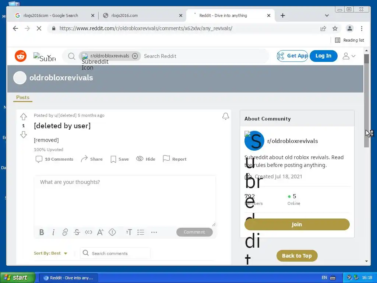The image size is (377, 283).
Task: Select the Posts tab
Action: point(23,97)
